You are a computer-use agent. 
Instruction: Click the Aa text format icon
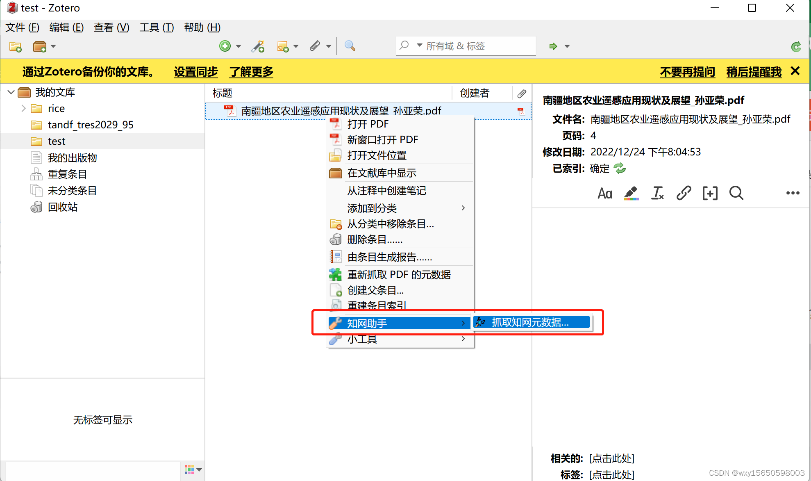605,193
